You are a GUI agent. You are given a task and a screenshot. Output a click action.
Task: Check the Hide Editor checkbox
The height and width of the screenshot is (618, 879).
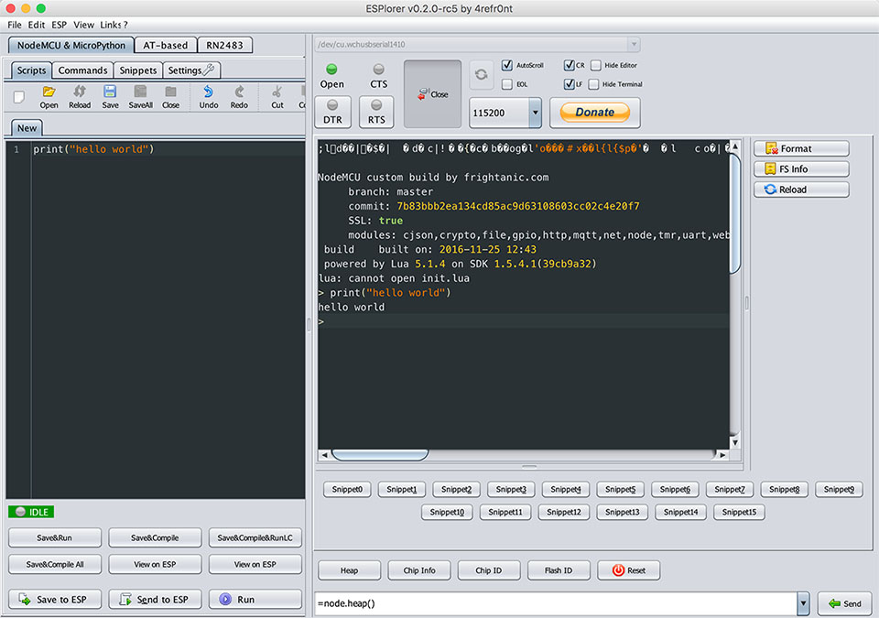[596, 66]
